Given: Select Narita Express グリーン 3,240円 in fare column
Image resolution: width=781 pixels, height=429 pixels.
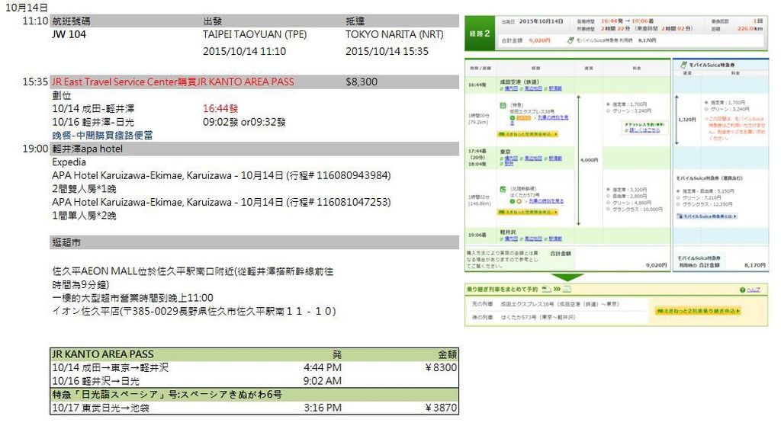Looking at the screenshot, I should [x=608, y=111].
